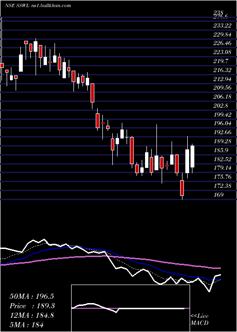Click the 233.22 price axis label
Image resolution: width=237 pixels, height=332 pixels.
[222, 26]
